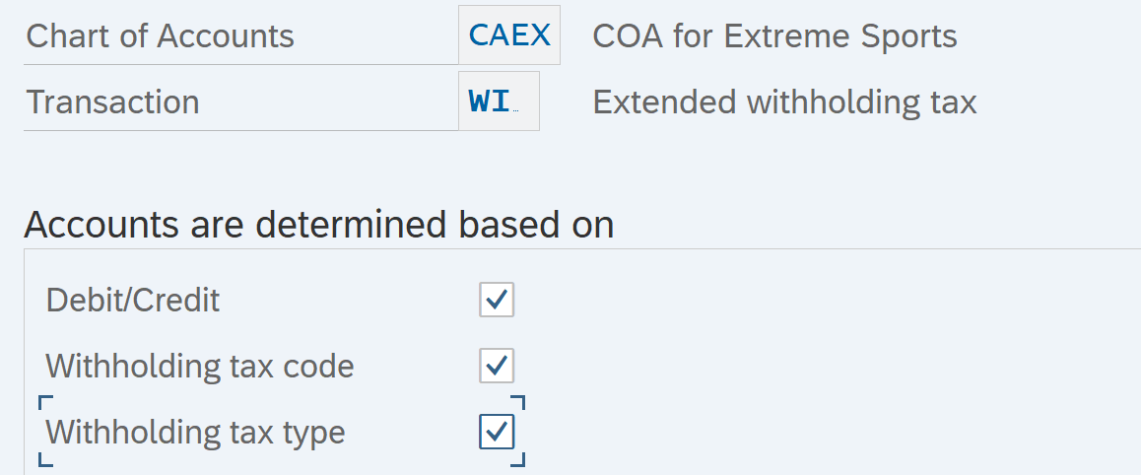1141x475 pixels.
Task: Click the Withholding tax type label
Action: click(x=195, y=433)
